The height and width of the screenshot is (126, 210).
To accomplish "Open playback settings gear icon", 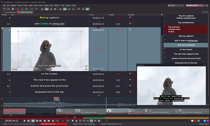I will pos(99,120).
